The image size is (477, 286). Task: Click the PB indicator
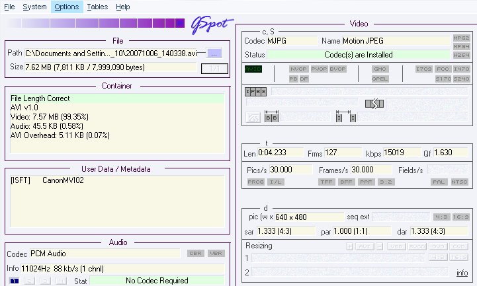(293, 79)
